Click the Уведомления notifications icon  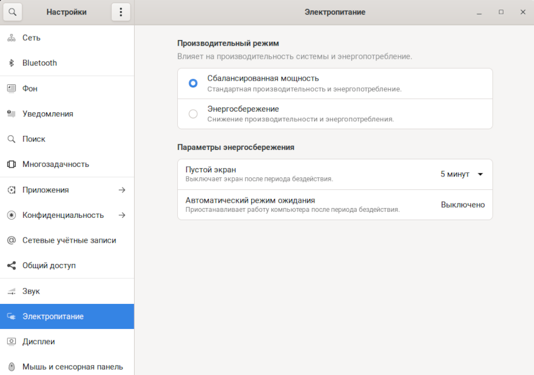[x=11, y=113]
